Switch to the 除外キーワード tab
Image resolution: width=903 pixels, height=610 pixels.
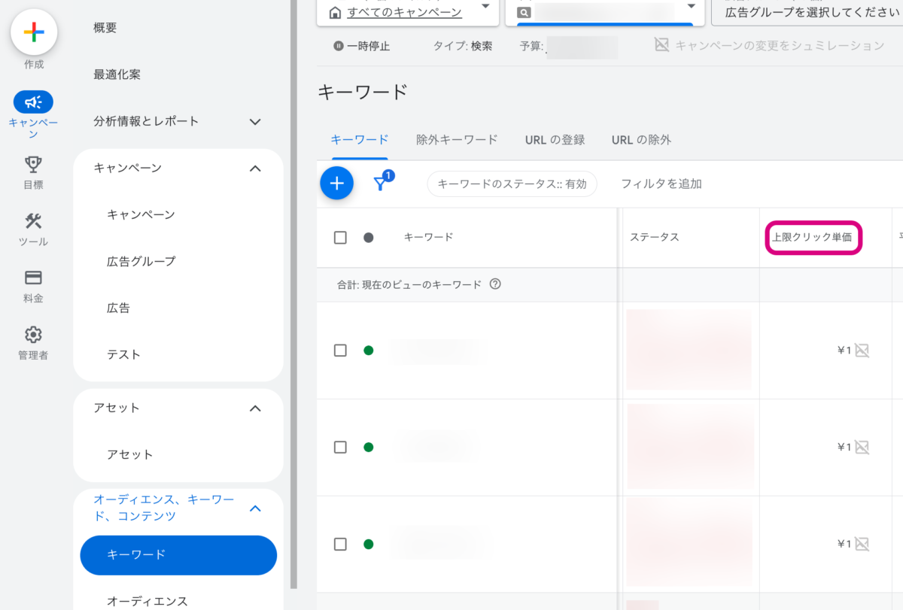click(457, 140)
